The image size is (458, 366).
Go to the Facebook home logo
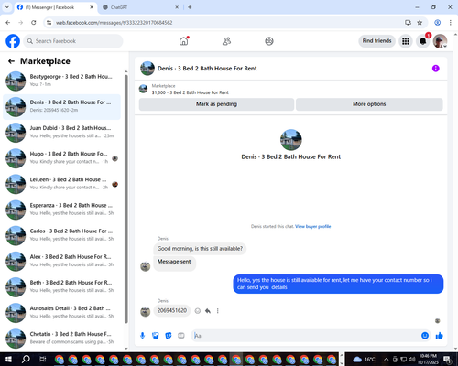(13, 41)
